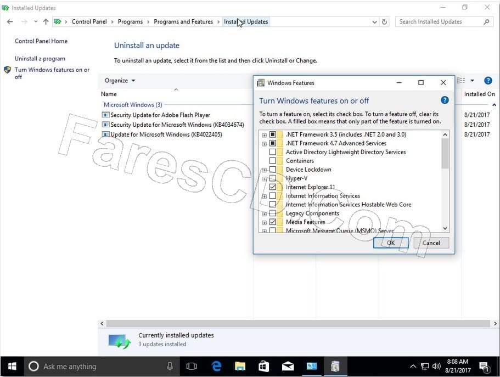The width and height of the screenshot is (500, 377).
Task: Expand the Device Lockdown node
Action: coord(265,170)
